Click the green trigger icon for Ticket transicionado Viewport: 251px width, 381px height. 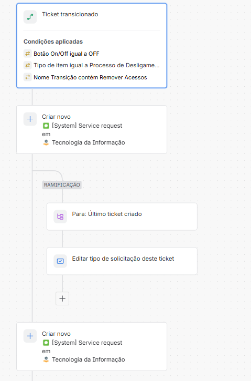pyautogui.click(x=30, y=17)
